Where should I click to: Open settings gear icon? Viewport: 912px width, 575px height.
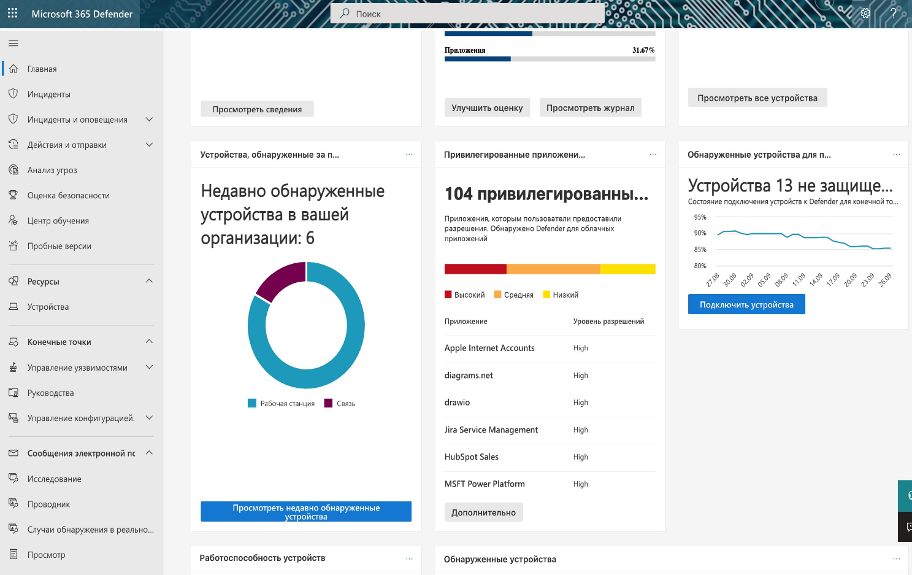coord(865,14)
